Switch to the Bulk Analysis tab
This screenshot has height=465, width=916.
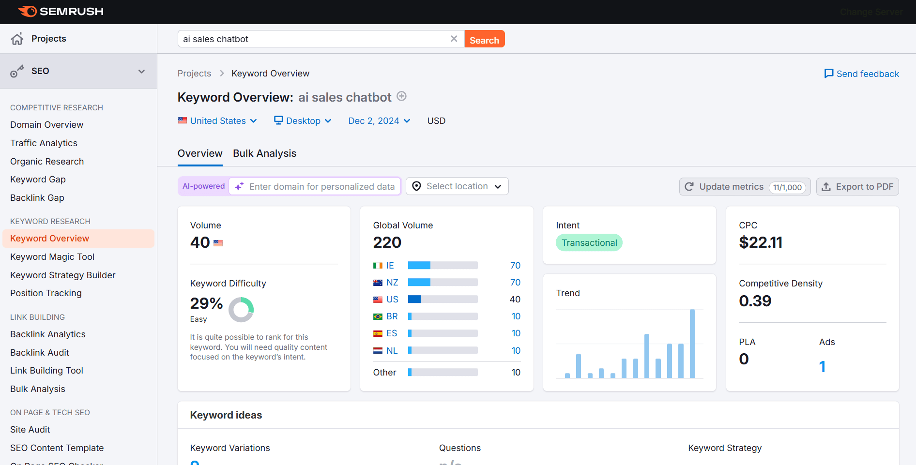pyautogui.click(x=264, y=153)
